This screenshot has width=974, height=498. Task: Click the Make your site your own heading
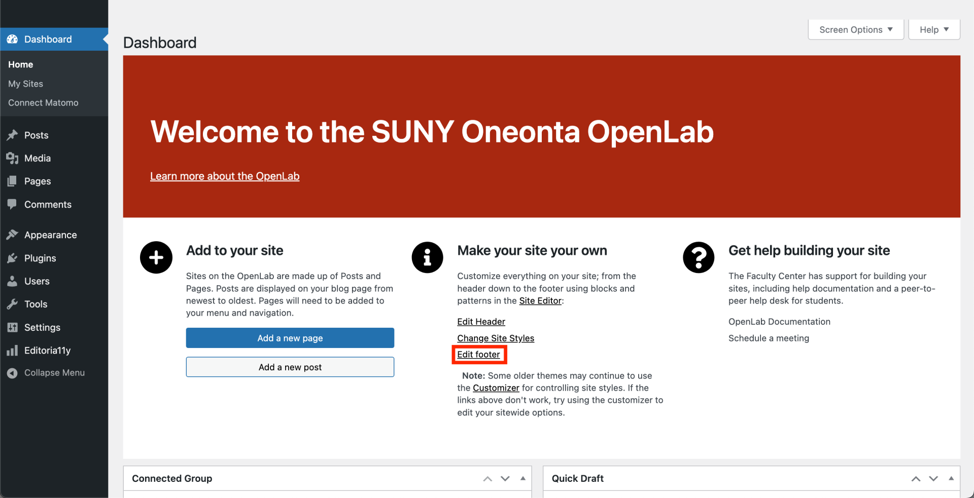(x=532, y=250)
